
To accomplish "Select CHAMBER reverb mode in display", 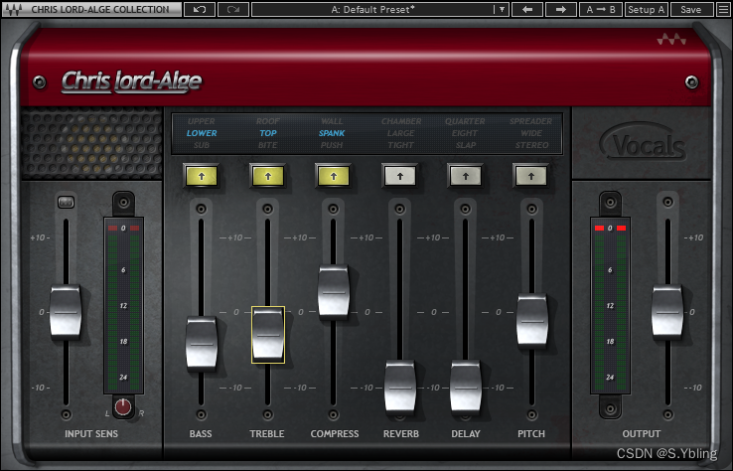I will pos(401,121).
